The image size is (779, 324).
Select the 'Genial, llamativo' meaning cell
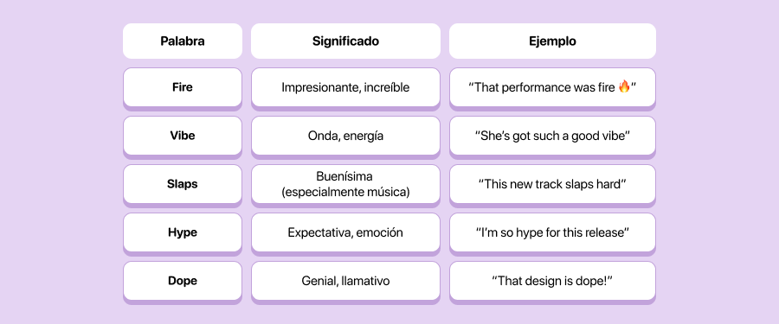[x=345, y=281]
